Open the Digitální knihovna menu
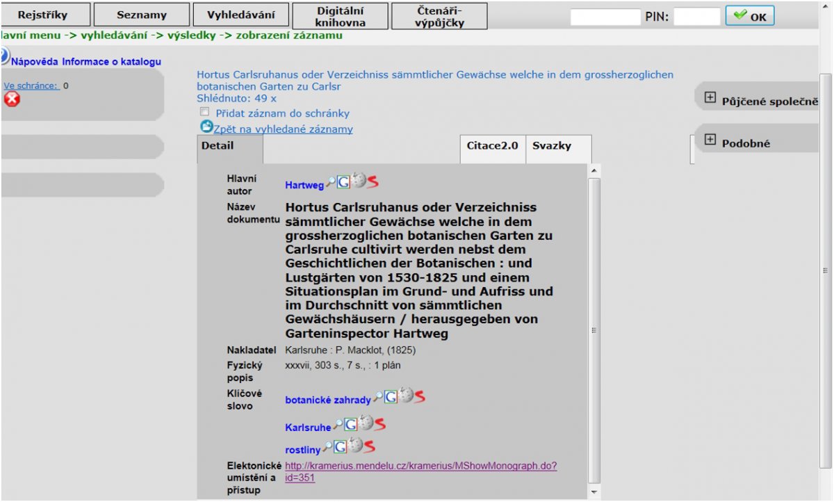 click(x=340, y=16)
